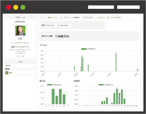Click the envelope mail icon

click(18, 56)
